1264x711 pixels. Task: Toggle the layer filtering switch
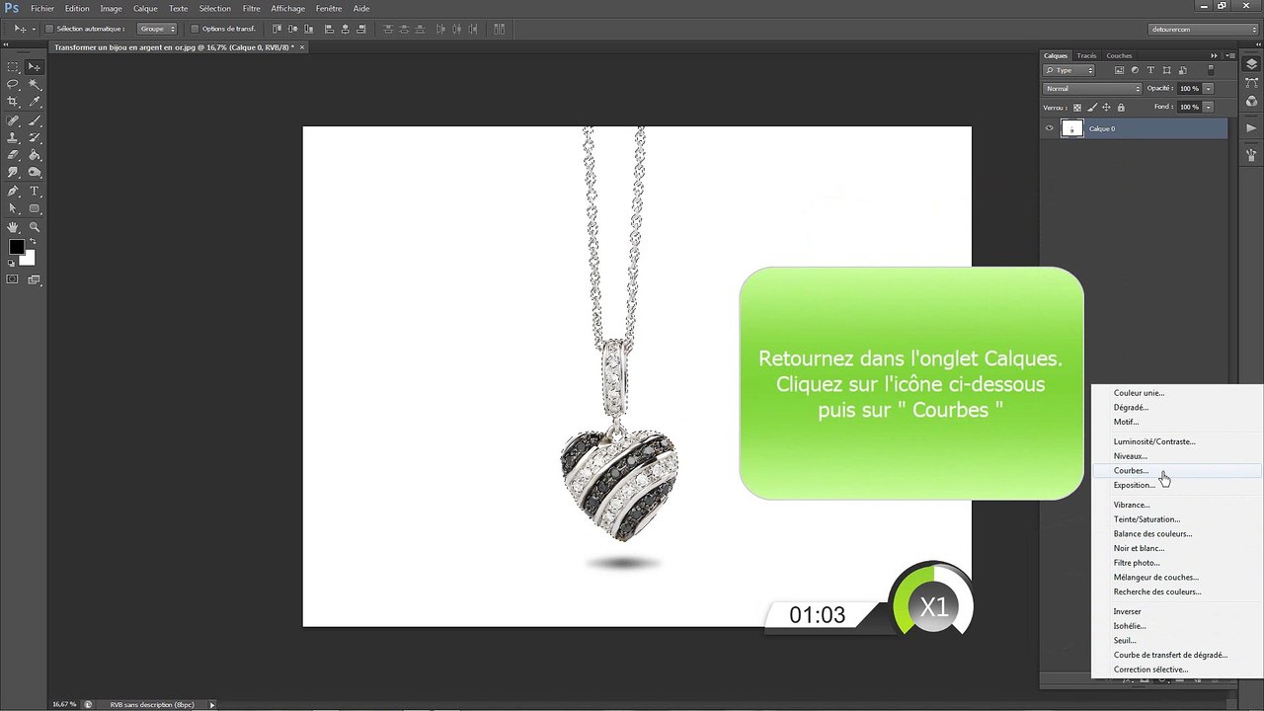coord(1212,70)
